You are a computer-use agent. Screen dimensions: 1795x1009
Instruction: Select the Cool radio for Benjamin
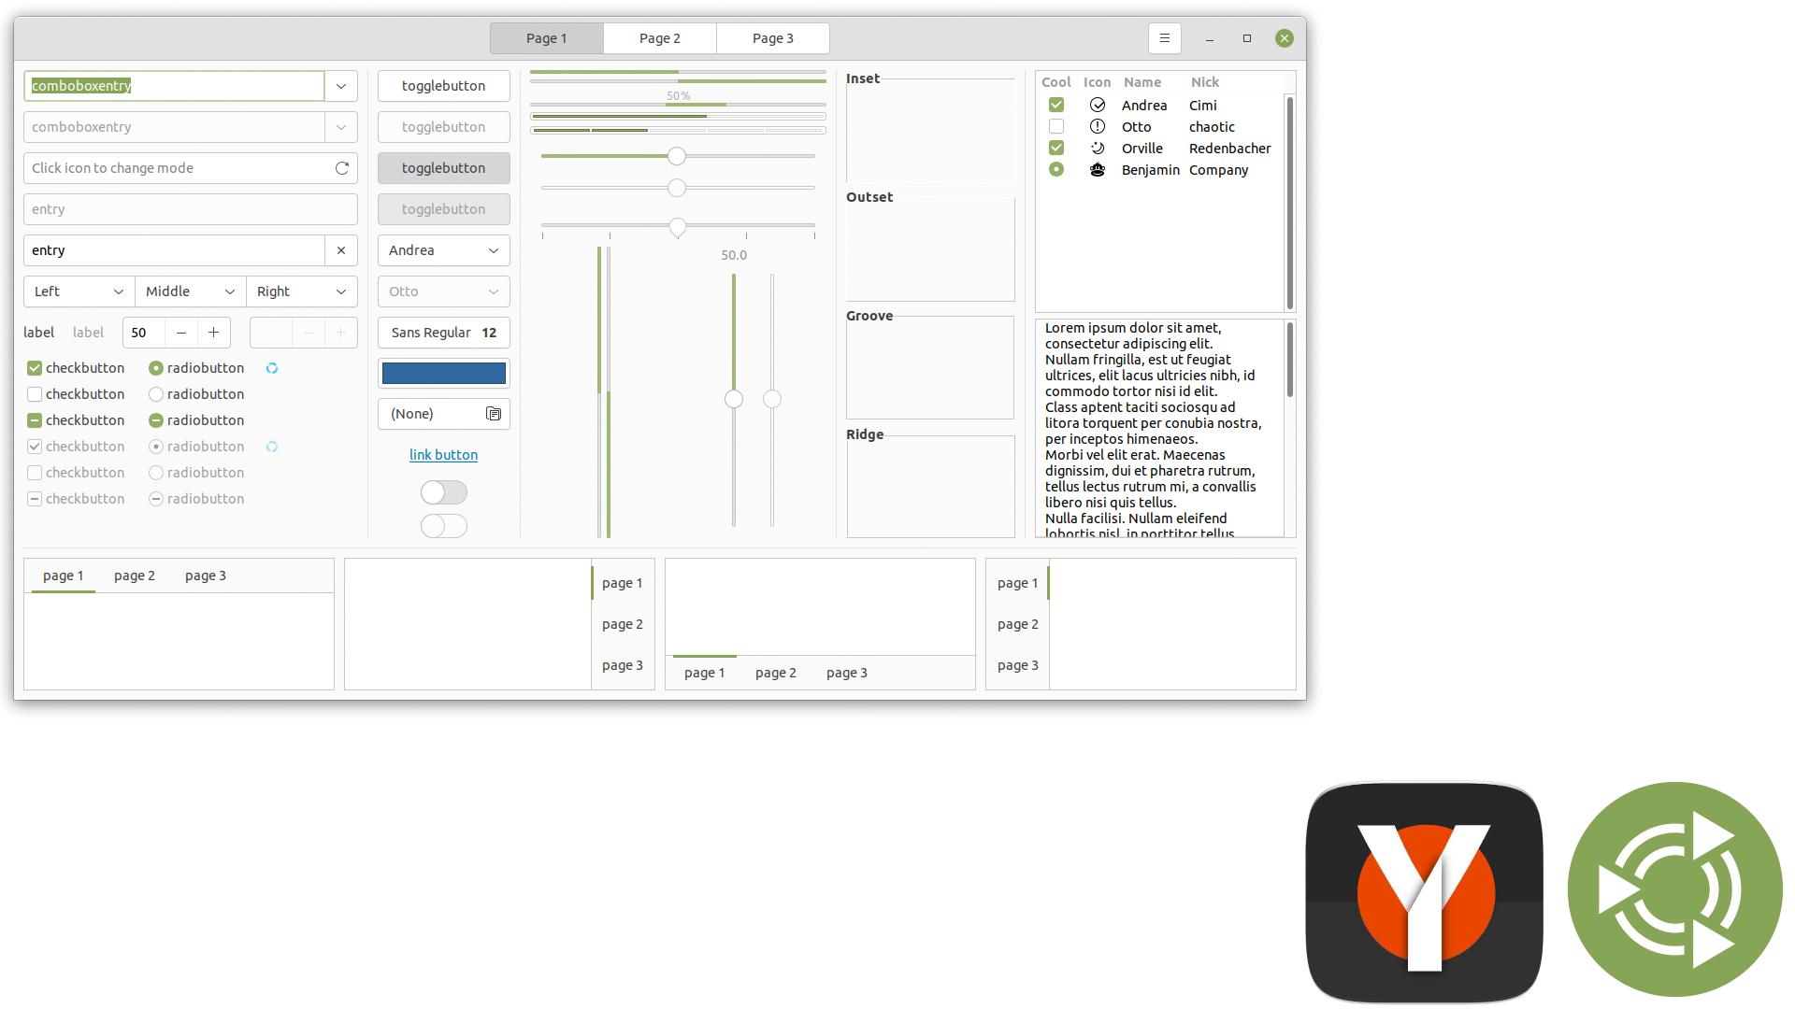click(x=1056, y=169)
